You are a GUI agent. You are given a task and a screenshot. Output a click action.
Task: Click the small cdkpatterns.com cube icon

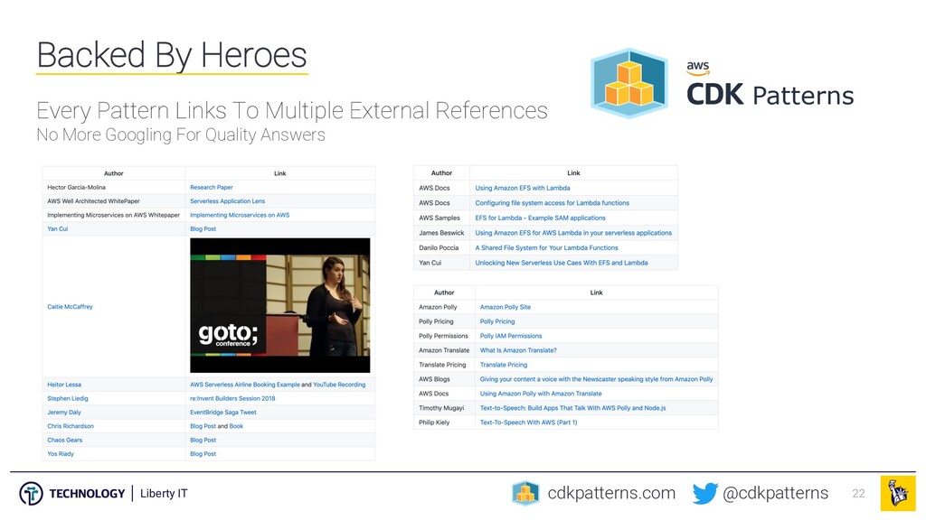coord(525,494)
